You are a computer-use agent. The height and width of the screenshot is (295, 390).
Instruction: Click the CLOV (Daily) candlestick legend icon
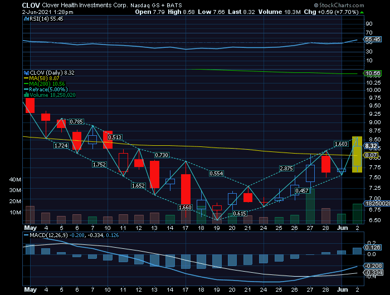pyautogui.click(x=26, y=73)
